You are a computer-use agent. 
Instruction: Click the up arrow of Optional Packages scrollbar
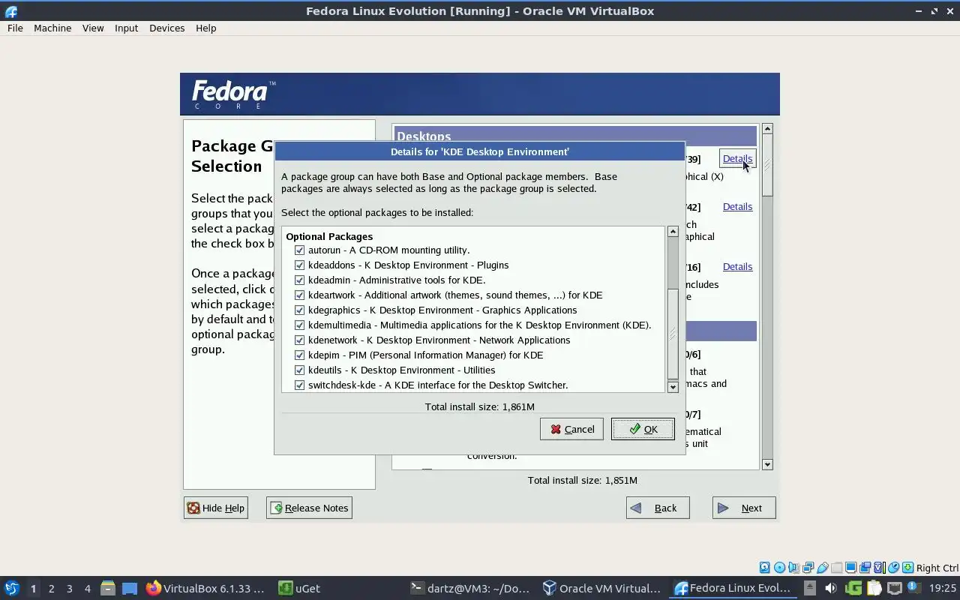pyautogui.click(x=673, y=232)
